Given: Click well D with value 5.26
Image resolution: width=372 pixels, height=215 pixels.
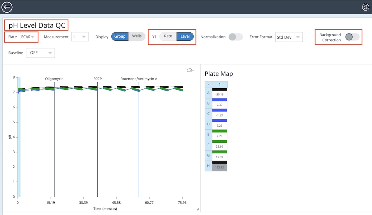Looking at the screenshot, I should pos(219,126).
